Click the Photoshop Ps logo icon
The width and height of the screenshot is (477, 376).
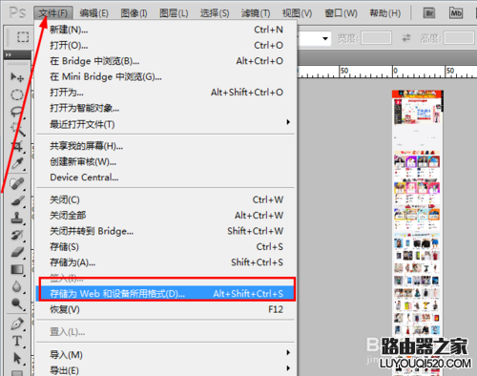pyautogui.click(x=17, y=12)
